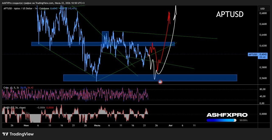272x140 pixels.
Task: Click the 40,00 stochastic axis value
Action: (x=263, y=96)
